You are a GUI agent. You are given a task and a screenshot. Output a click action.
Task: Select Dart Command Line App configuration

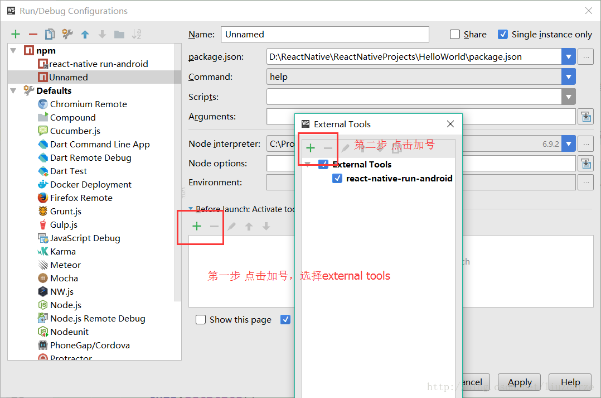tap(94, 145)
